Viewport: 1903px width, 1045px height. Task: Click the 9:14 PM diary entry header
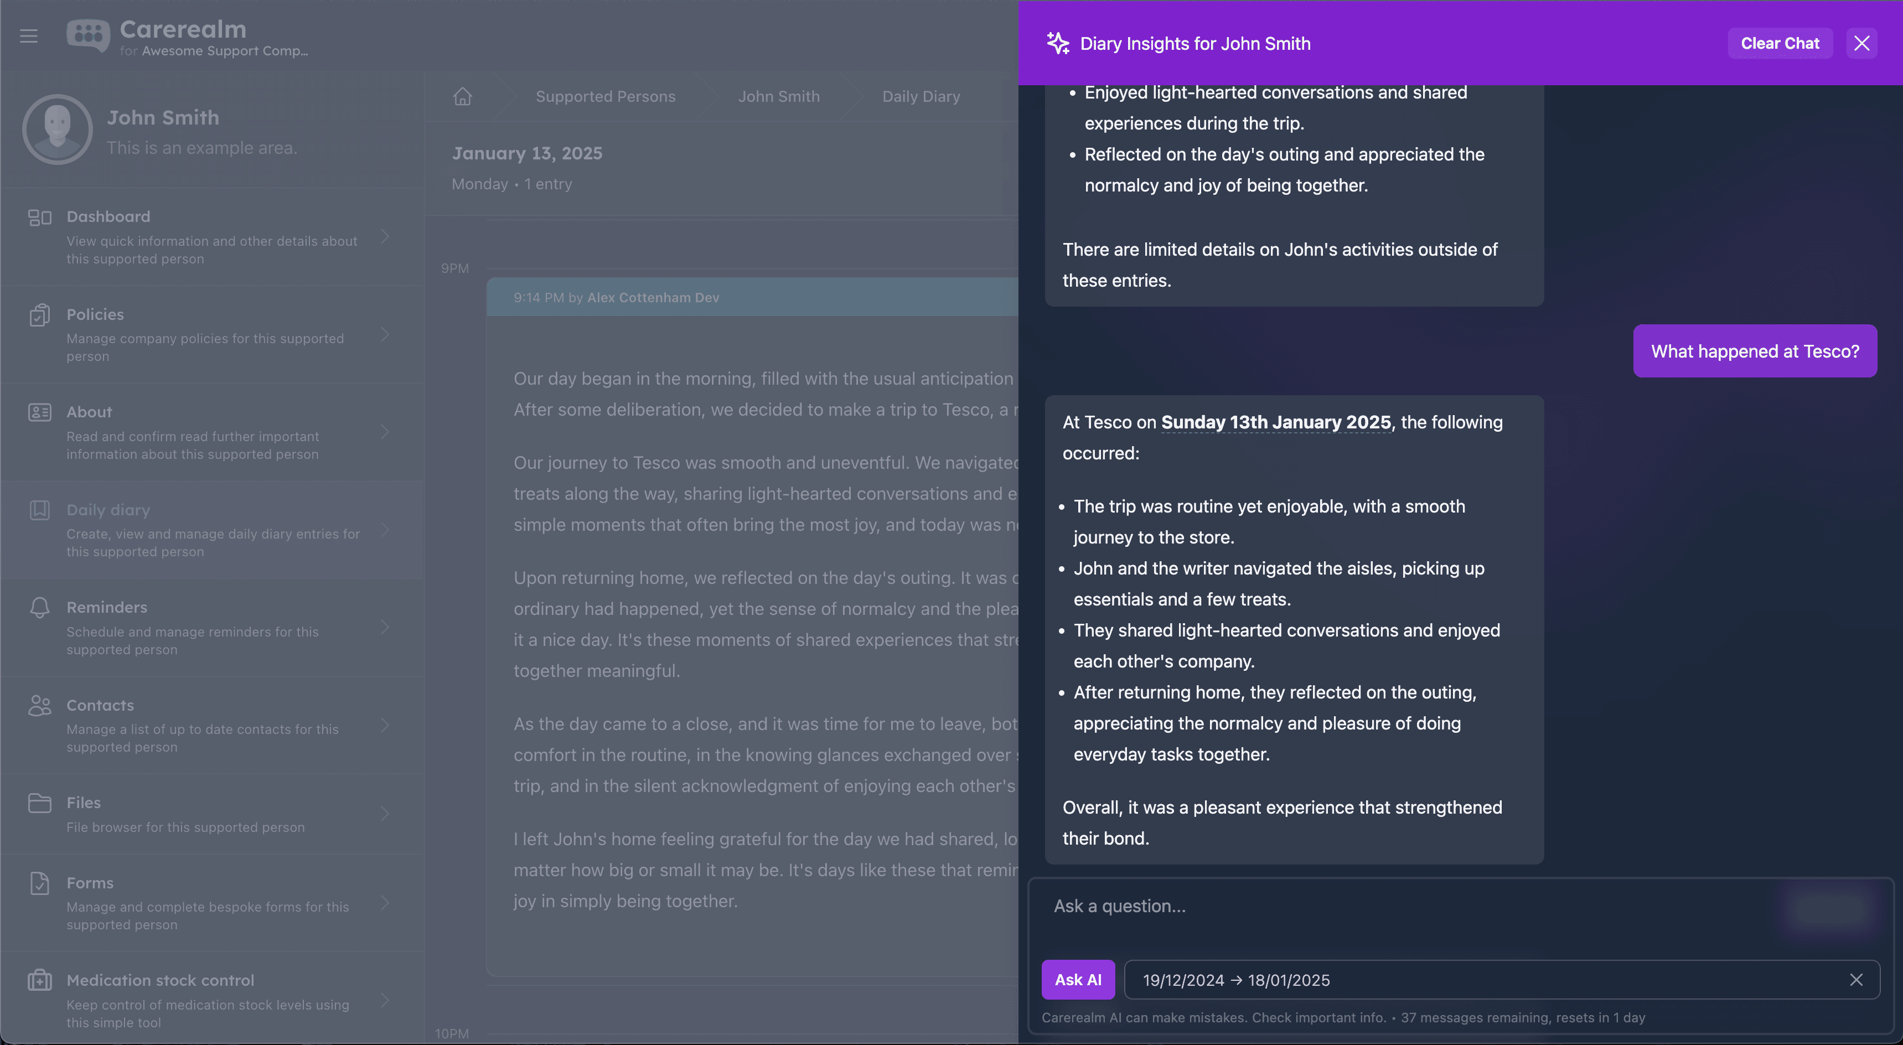click(x=752, y=297)
